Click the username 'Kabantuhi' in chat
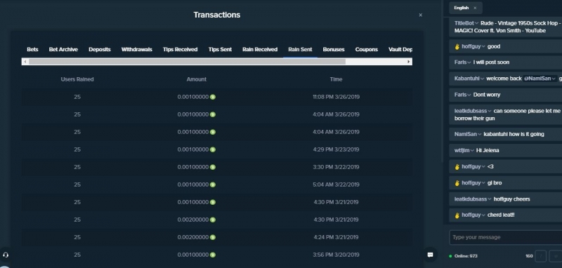562x268 pixels. point(467,79)
